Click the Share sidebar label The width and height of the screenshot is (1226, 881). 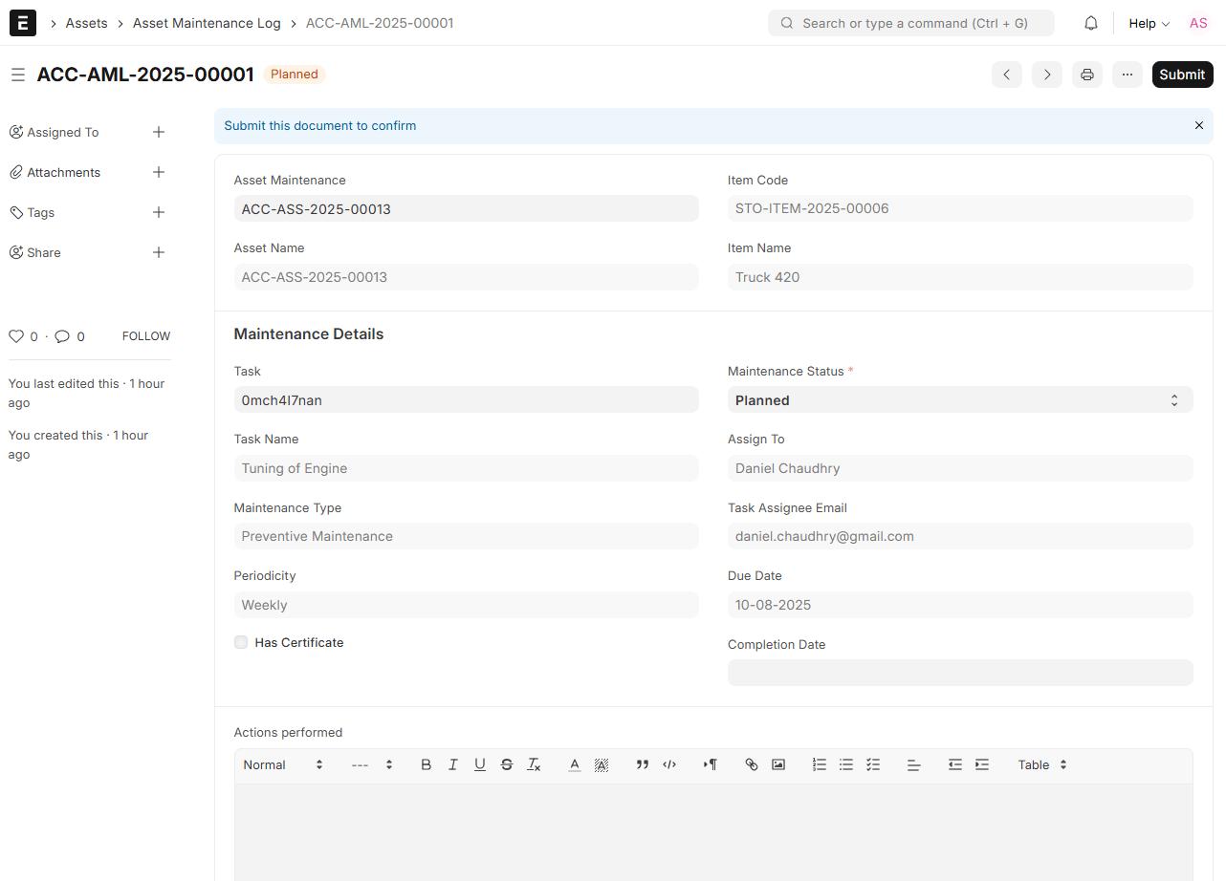coord(44,252)
